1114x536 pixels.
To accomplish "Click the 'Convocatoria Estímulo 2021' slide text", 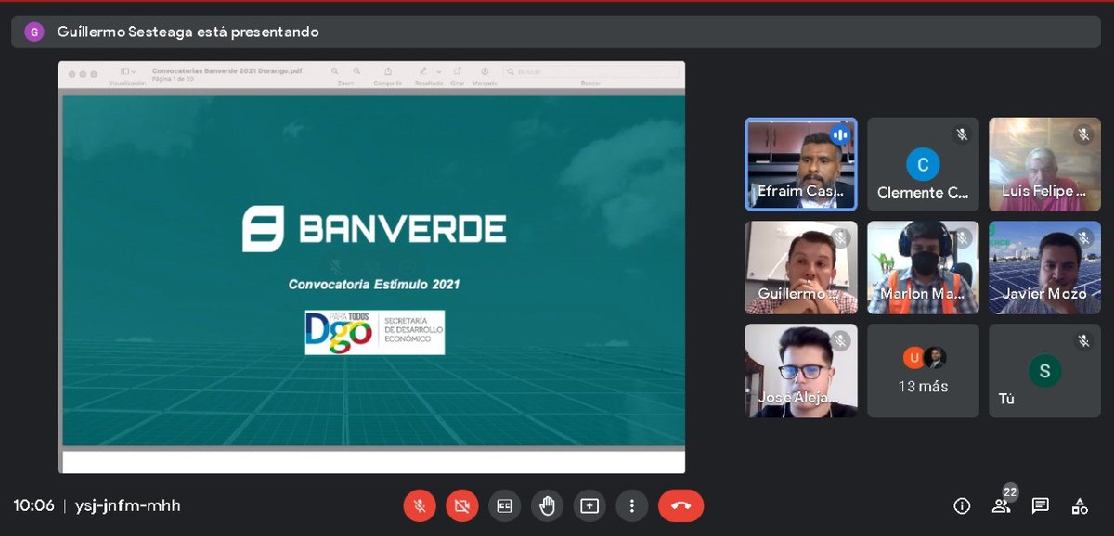I will click(x=374, y=285).
